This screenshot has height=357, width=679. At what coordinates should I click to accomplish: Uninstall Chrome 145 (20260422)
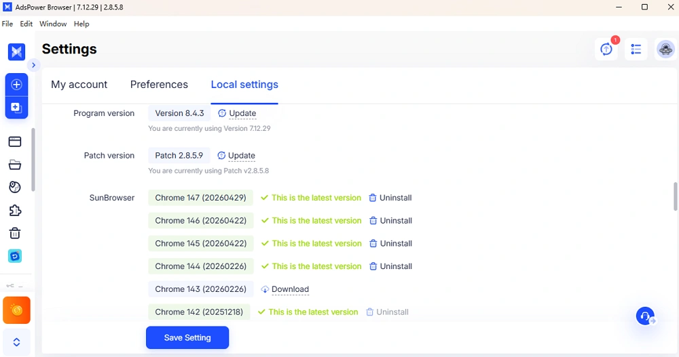coord(390,244)
